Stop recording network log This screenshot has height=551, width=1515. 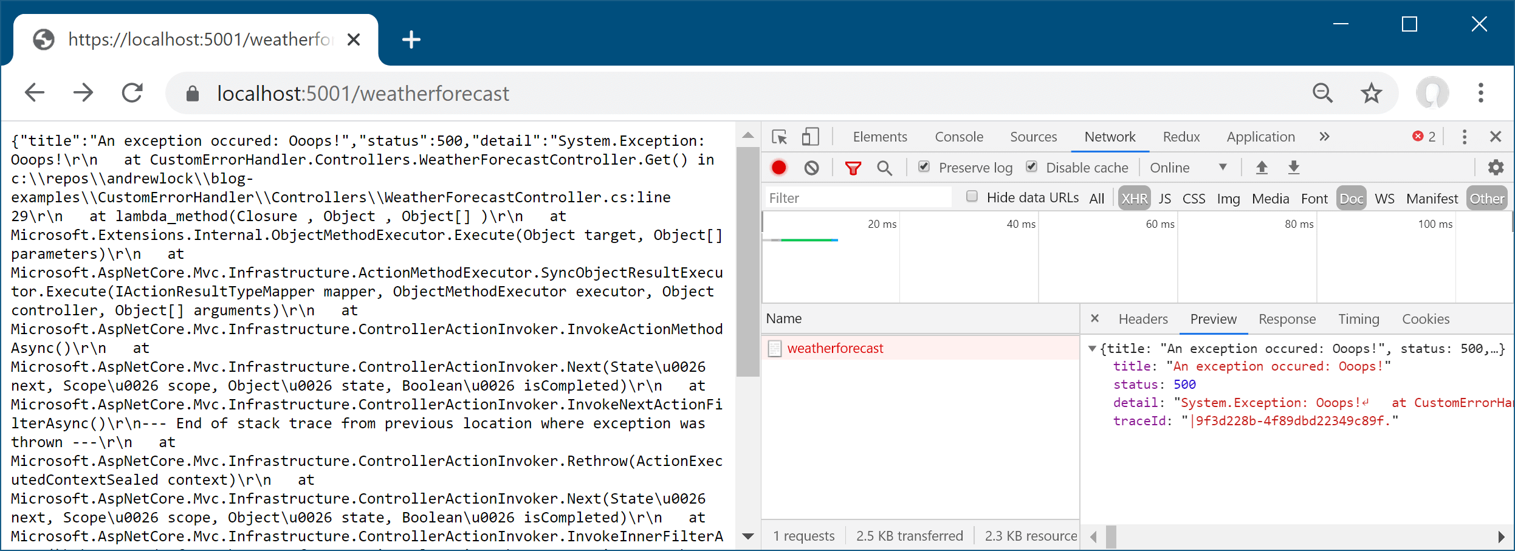coord(778,168)
